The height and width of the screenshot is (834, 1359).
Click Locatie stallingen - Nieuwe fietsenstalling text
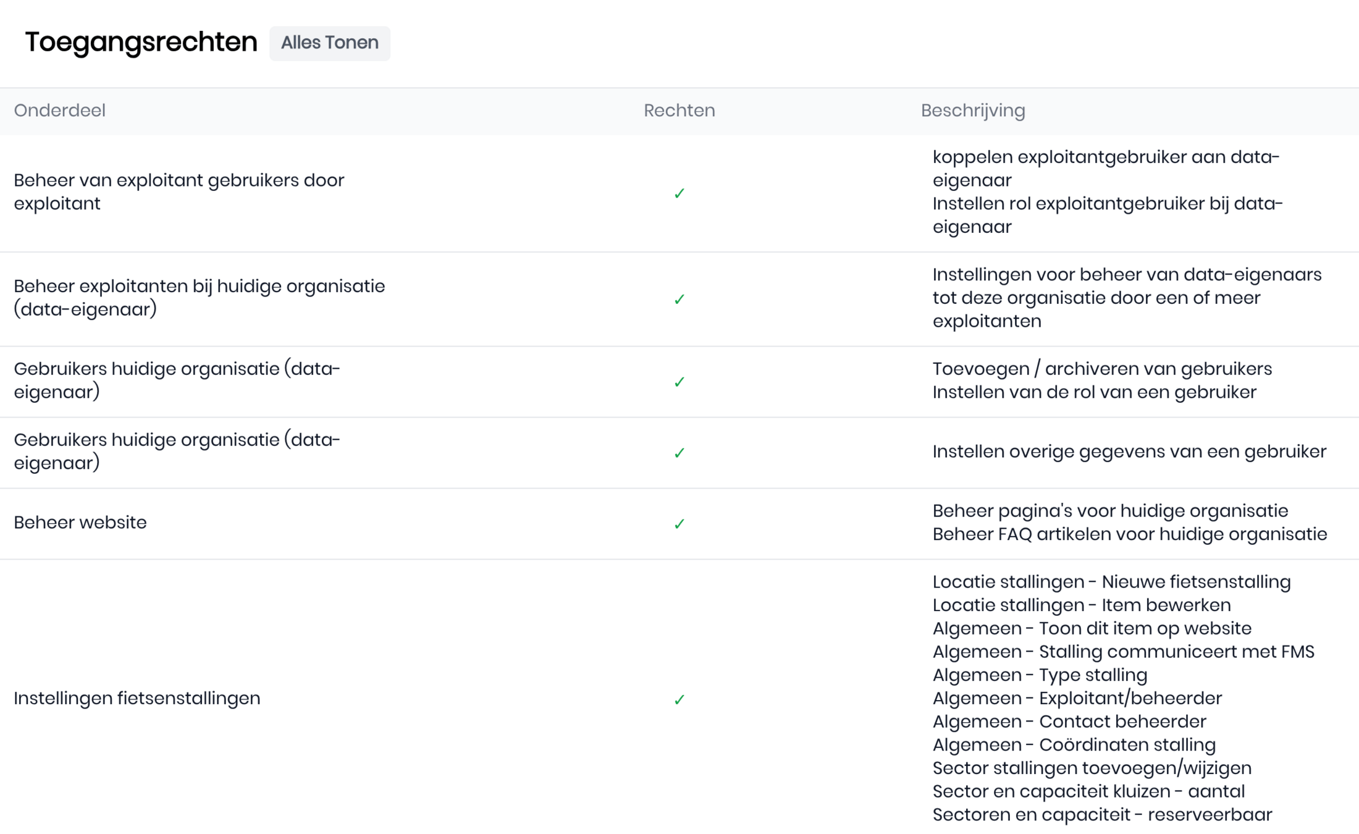click(x=1111, y=582)
